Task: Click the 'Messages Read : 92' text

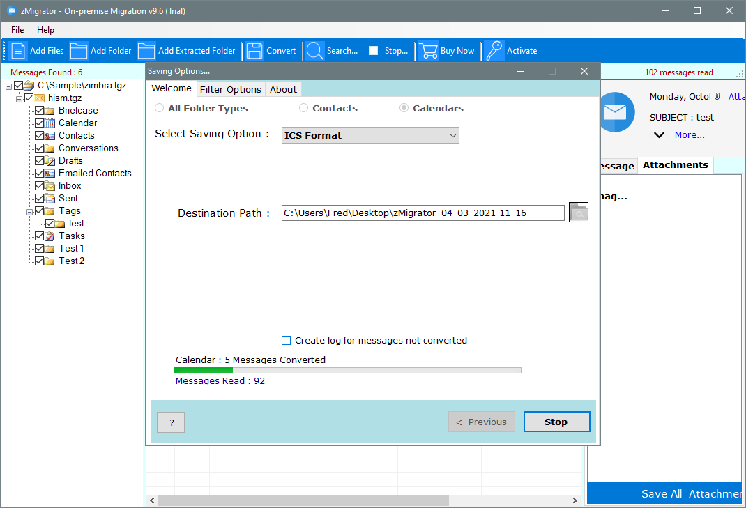Action: (220, 380)
